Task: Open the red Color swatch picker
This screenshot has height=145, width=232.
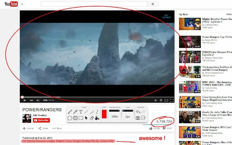Action: click(104, 114)
